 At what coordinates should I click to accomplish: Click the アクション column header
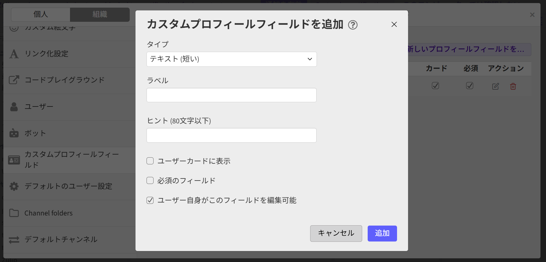pyautogui.click(x=506, y=69)
